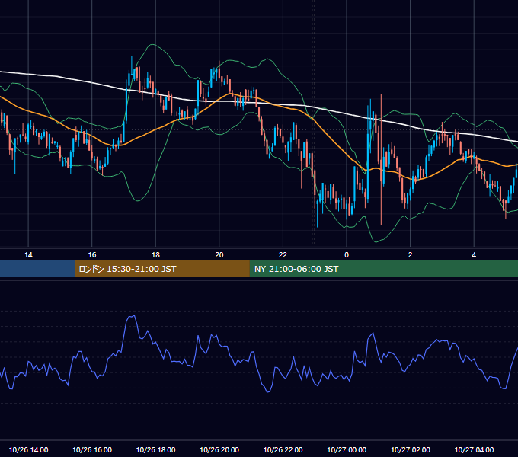518x457 pixels.
Task: Click the 10/27 02:00 date label
Action: [411, 449]
